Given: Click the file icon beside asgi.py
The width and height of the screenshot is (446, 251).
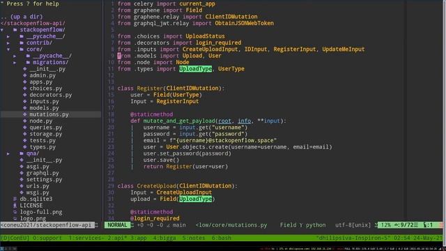Looking at the screenshot, I should (22, 167).
